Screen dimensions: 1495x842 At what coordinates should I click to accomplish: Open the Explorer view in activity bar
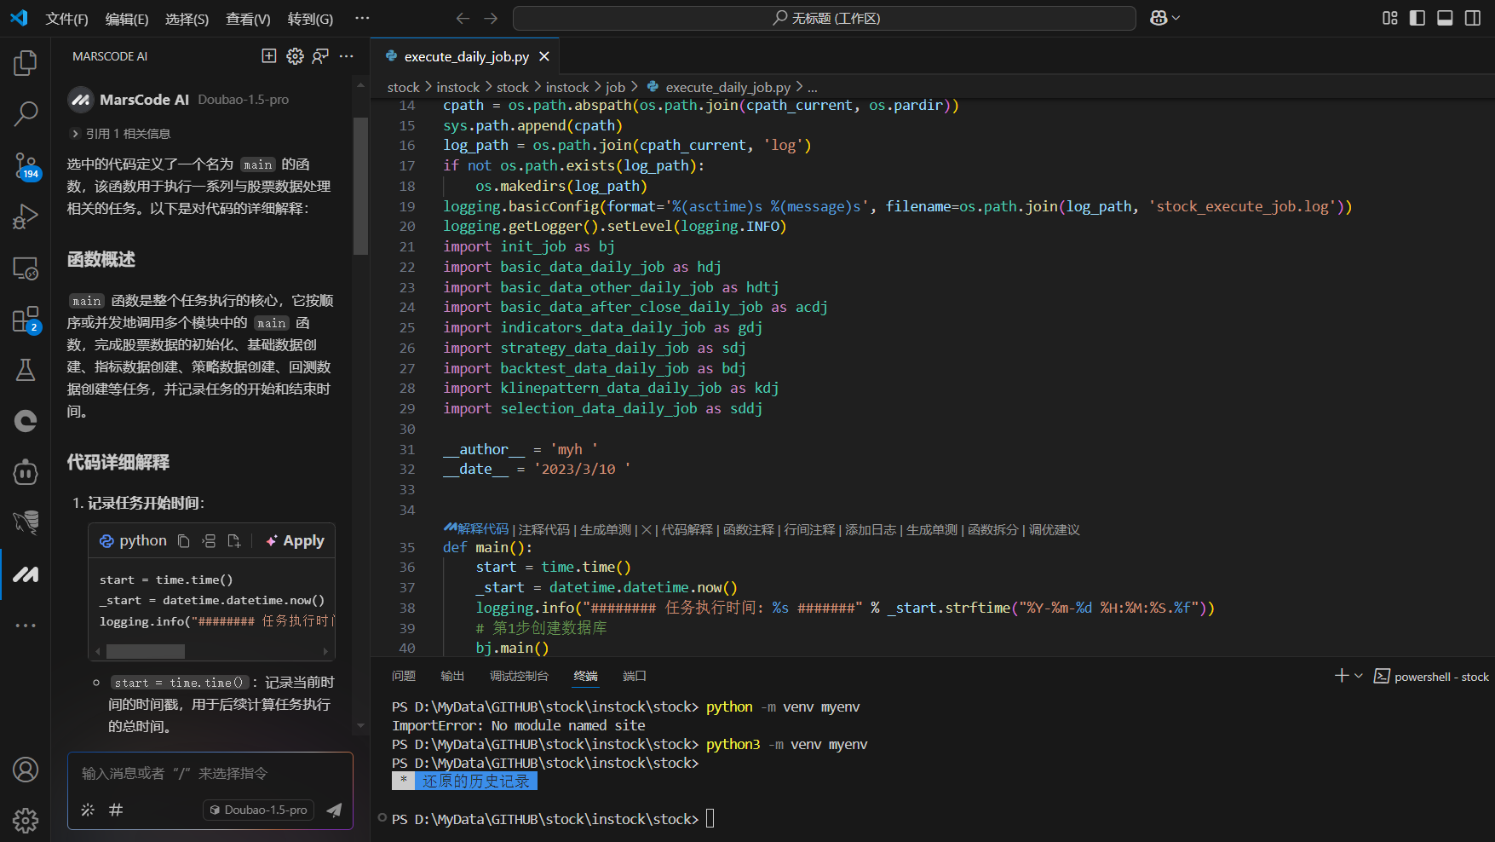[x=26, y=62]
